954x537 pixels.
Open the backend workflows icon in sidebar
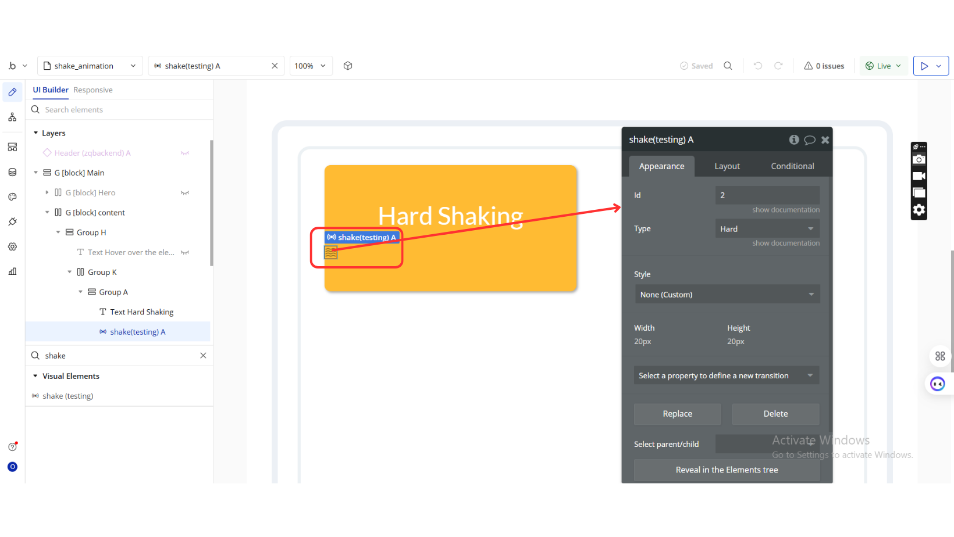[x=12, y=147]
